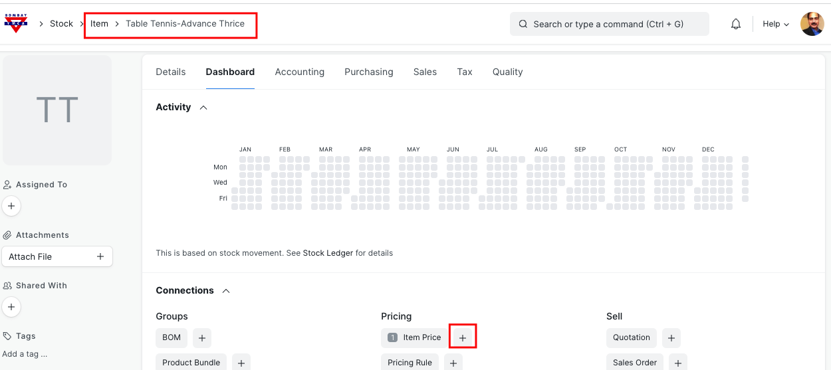Click plus icon under Assigned To
831x370 pixels.
click(x=11, y=206)
